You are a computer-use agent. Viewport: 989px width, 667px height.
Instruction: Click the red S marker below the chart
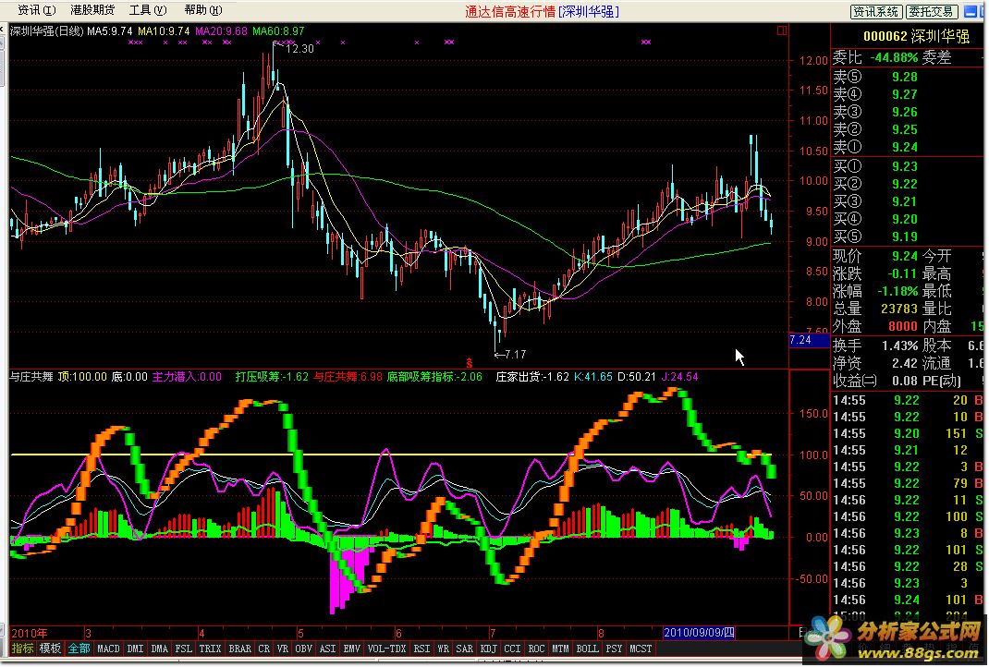470,362
